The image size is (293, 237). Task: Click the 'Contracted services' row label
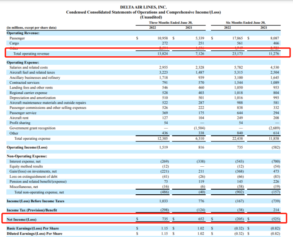coord(25,83)
